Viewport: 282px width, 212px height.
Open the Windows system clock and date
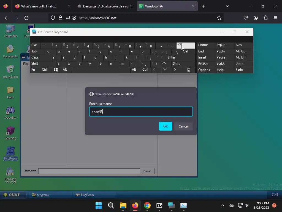[x=261, y=205]
